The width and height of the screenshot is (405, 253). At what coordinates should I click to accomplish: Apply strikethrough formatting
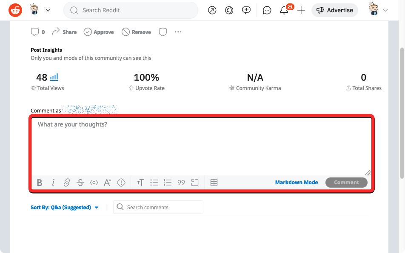pyautogui.click(x=80, y=183)
